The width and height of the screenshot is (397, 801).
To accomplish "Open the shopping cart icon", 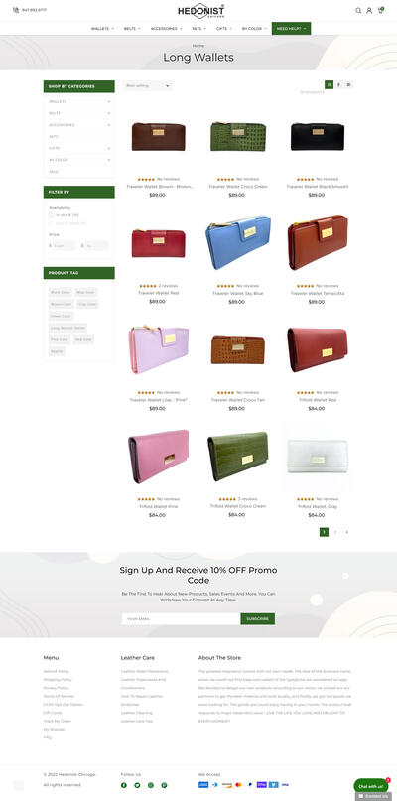I will pos(380,10).
